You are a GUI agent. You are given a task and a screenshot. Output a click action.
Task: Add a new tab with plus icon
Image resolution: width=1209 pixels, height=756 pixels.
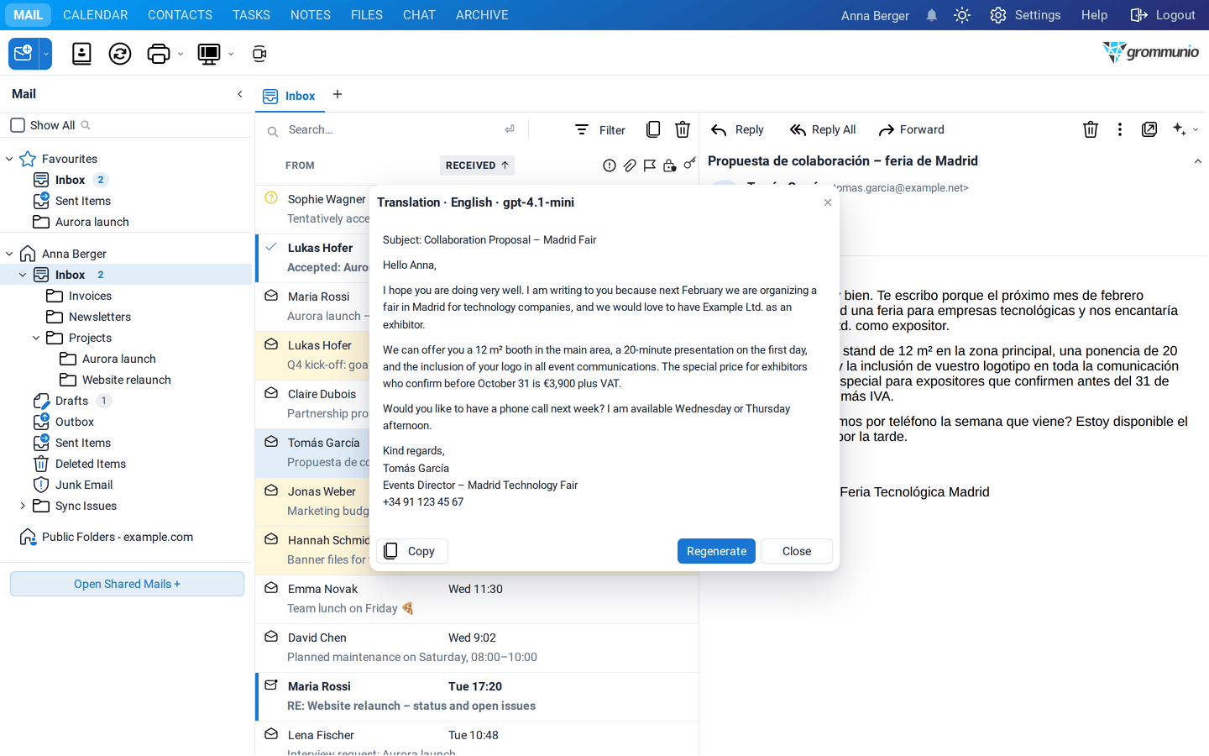click(x=338, y=94)
